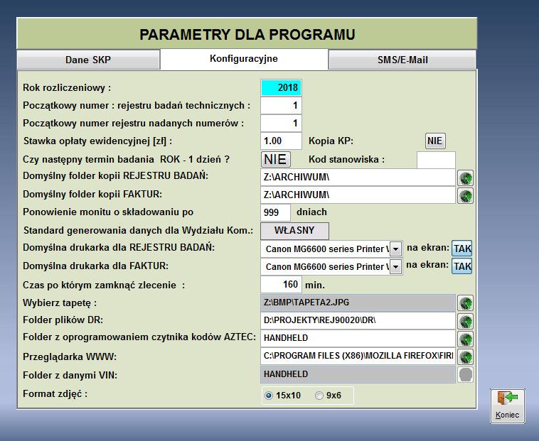The width and height of the screenshot is (539, 441).
Task: Browse for AZTEC reader software folder
Action: click(x=465, y=339)
